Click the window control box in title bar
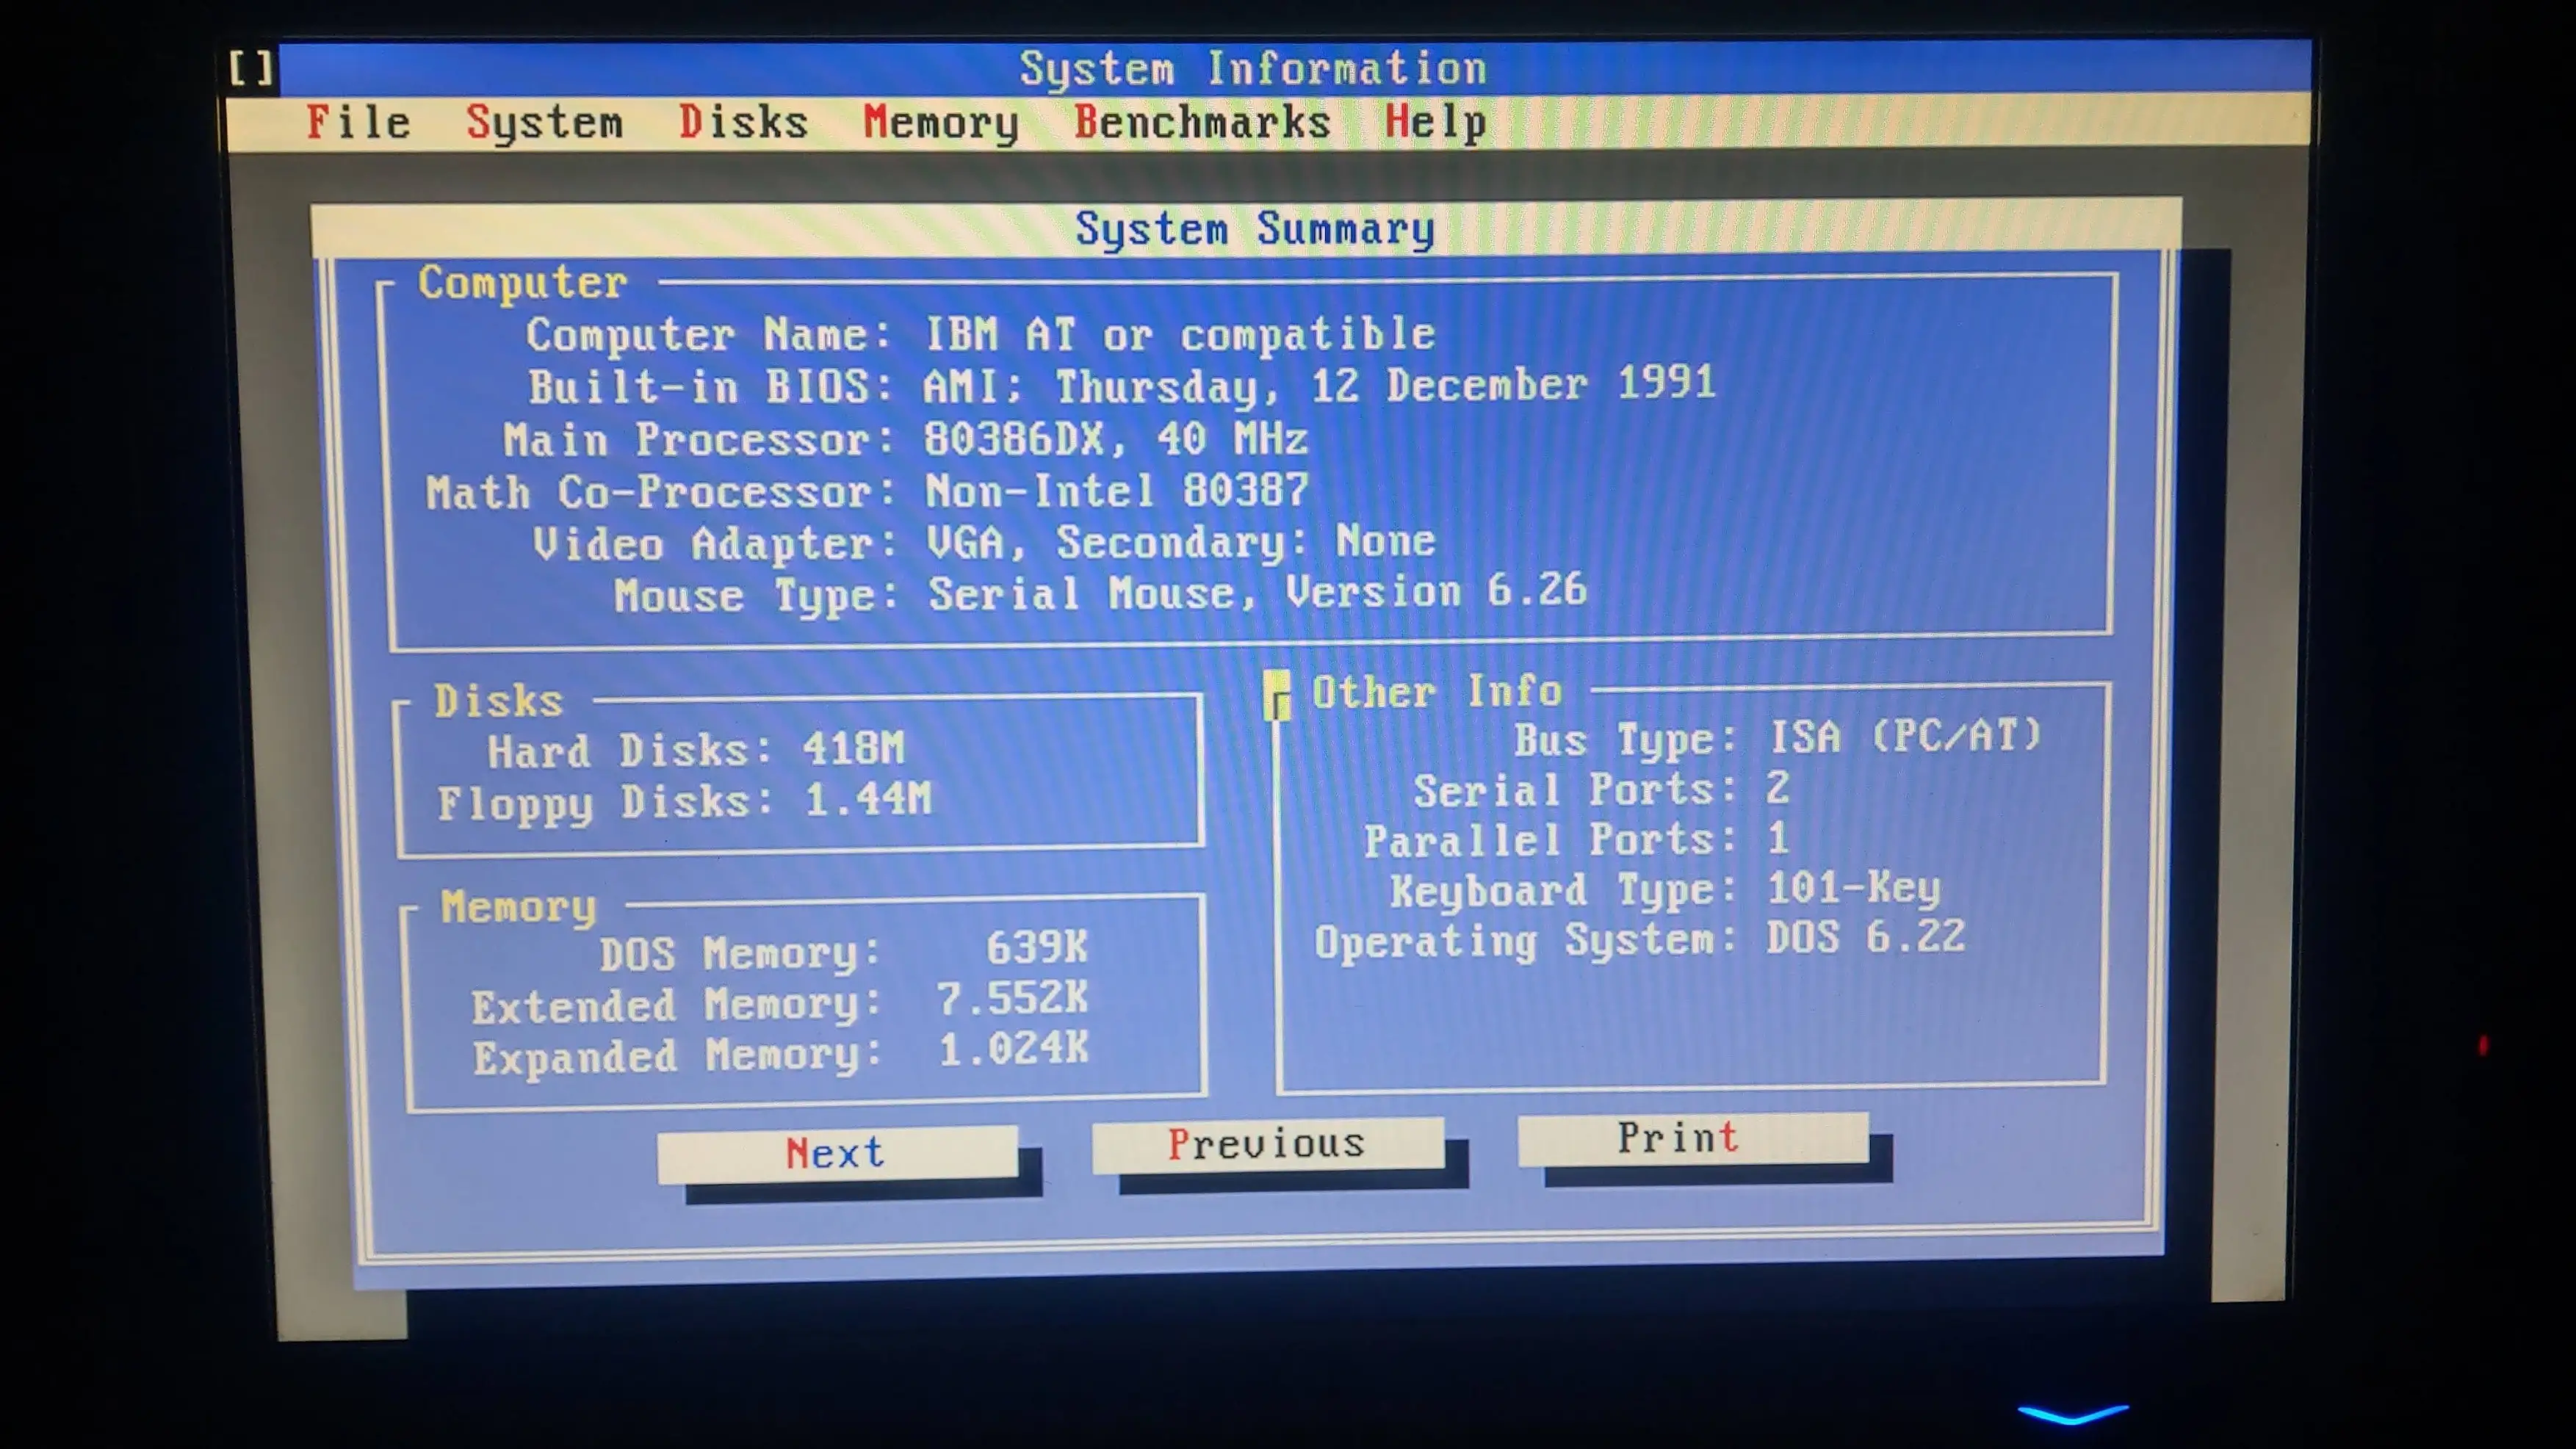 pos(251,68)
